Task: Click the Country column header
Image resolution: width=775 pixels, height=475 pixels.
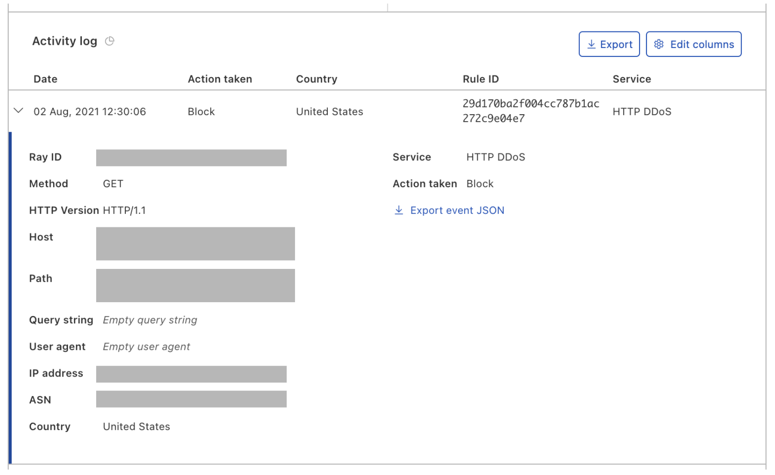Action: click(x=317, y=79)
